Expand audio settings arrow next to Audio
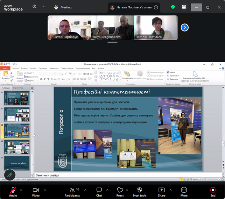Viewport: 225px width, 199px height. click(21, 190)
